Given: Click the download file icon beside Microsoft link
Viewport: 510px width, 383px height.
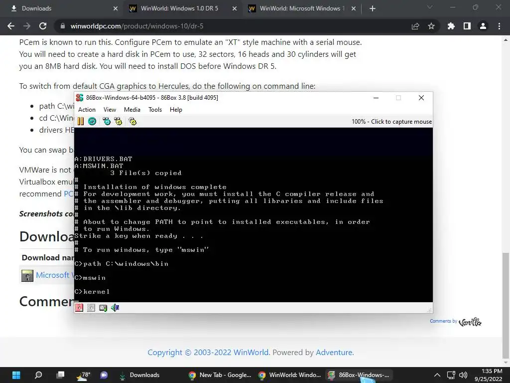Looking at the screenshot, I should pos(27,275).
